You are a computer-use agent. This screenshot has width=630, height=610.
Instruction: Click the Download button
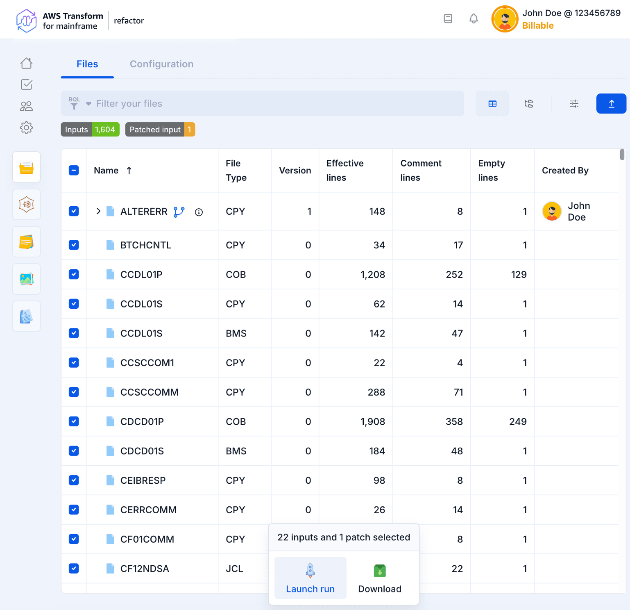click(x=379, y=578)
